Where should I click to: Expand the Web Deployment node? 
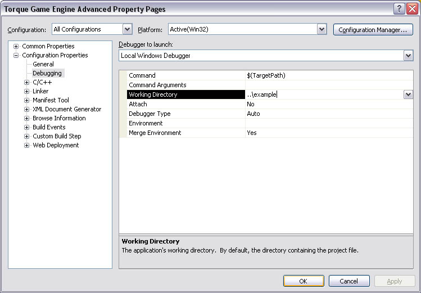click(26, 145)
